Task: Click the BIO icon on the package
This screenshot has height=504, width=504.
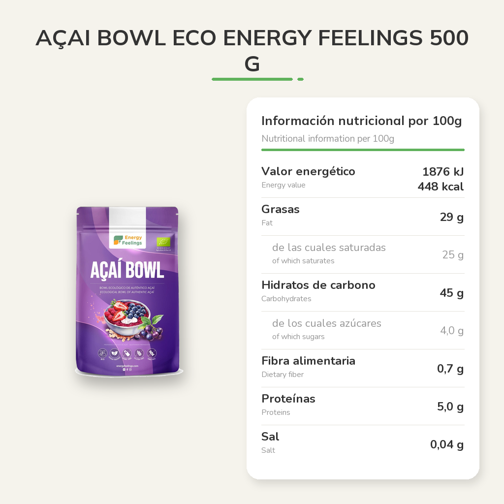Action: point(102,353)
